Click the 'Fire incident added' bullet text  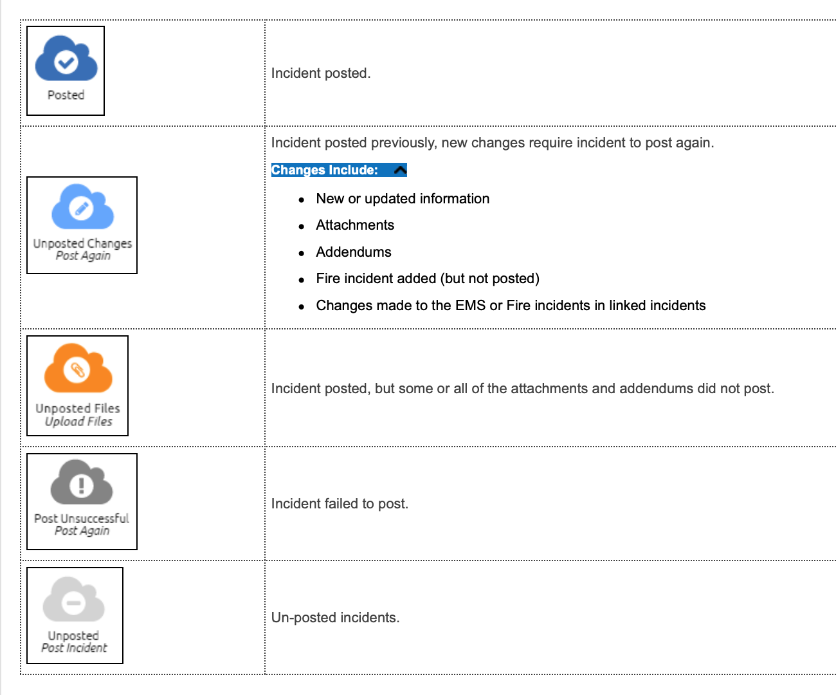[428, 279]
